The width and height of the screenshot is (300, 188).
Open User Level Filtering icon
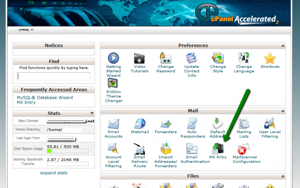click(270, 123)
